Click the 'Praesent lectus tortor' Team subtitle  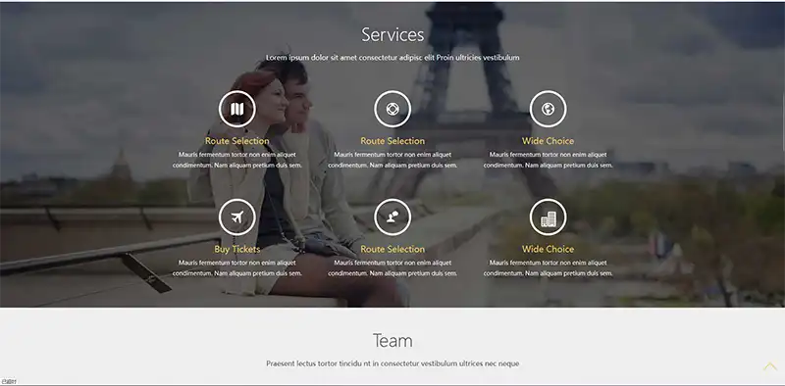click(x=392, y=363)
